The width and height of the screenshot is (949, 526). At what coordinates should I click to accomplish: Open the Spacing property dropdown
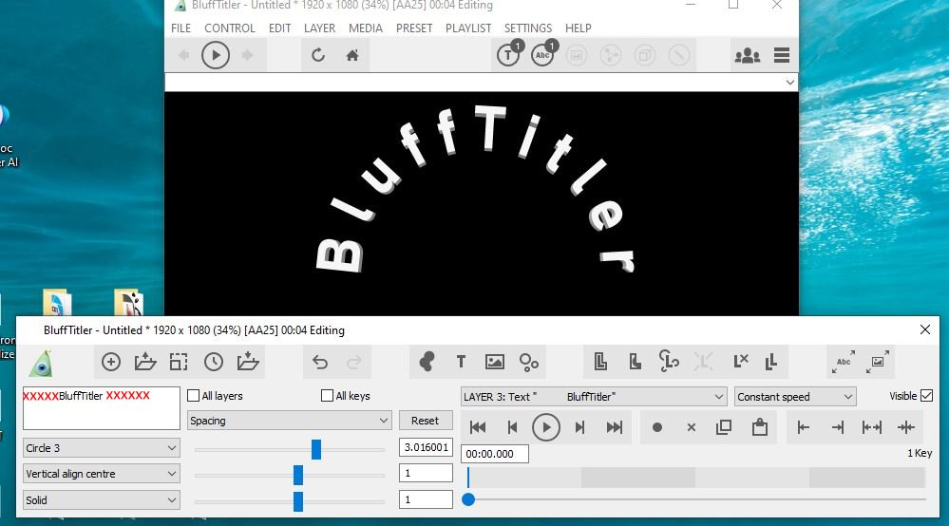click(290, 421)
